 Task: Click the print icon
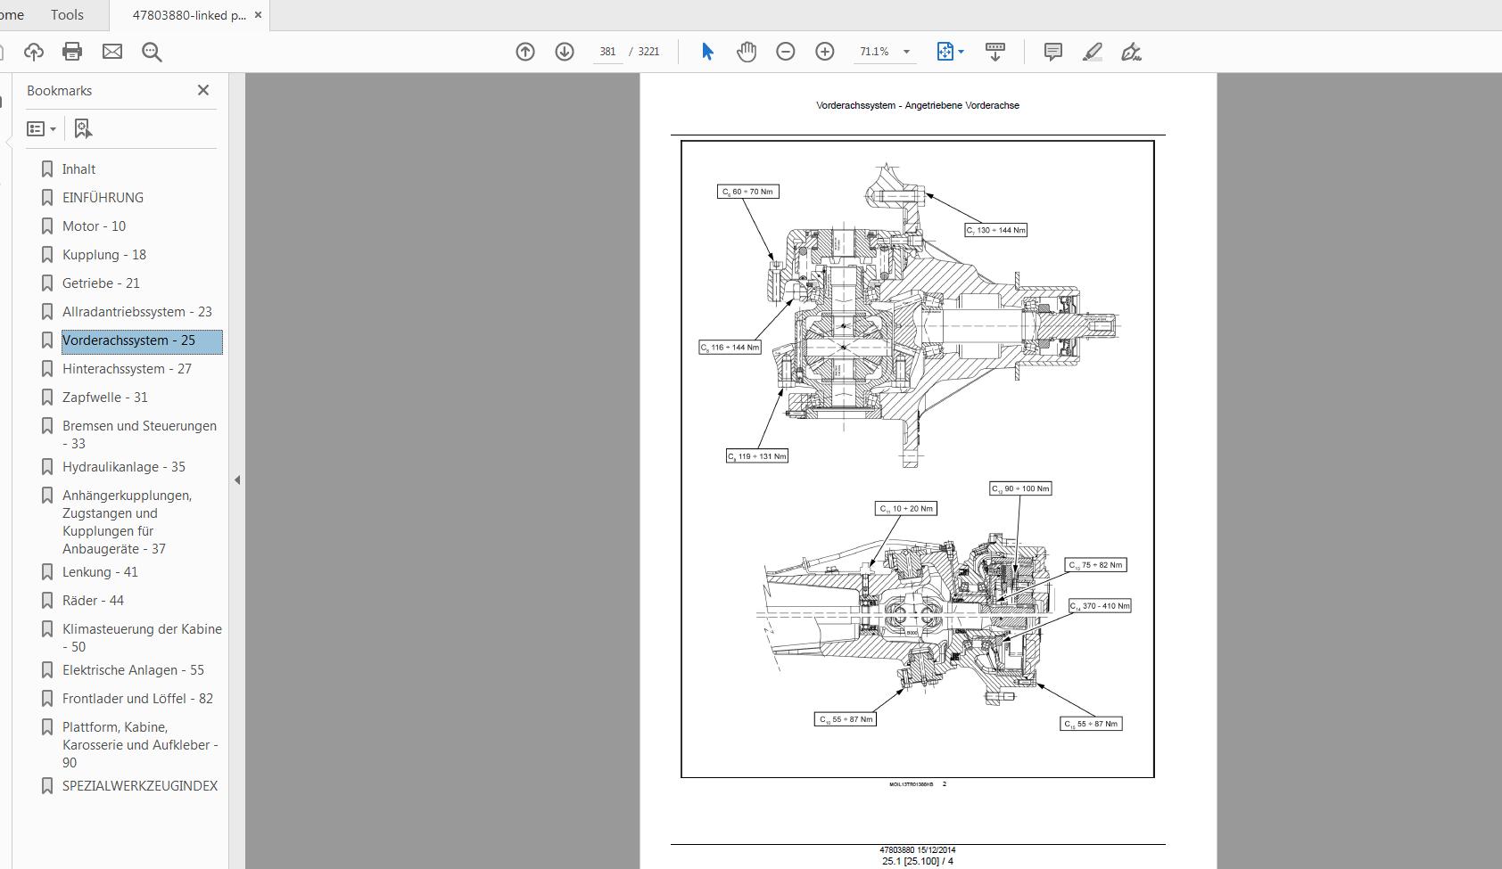coord(72,52)
